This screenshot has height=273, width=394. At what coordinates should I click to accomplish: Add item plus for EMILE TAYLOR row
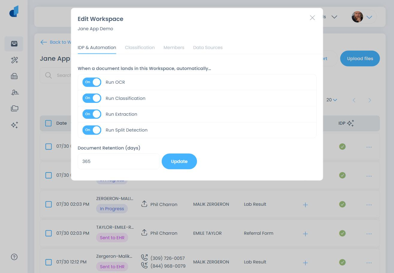click(x=305, y=234)
